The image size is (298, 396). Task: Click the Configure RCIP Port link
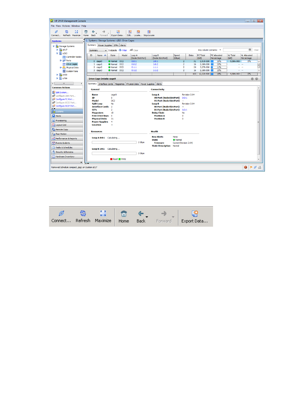coord(66,106)
